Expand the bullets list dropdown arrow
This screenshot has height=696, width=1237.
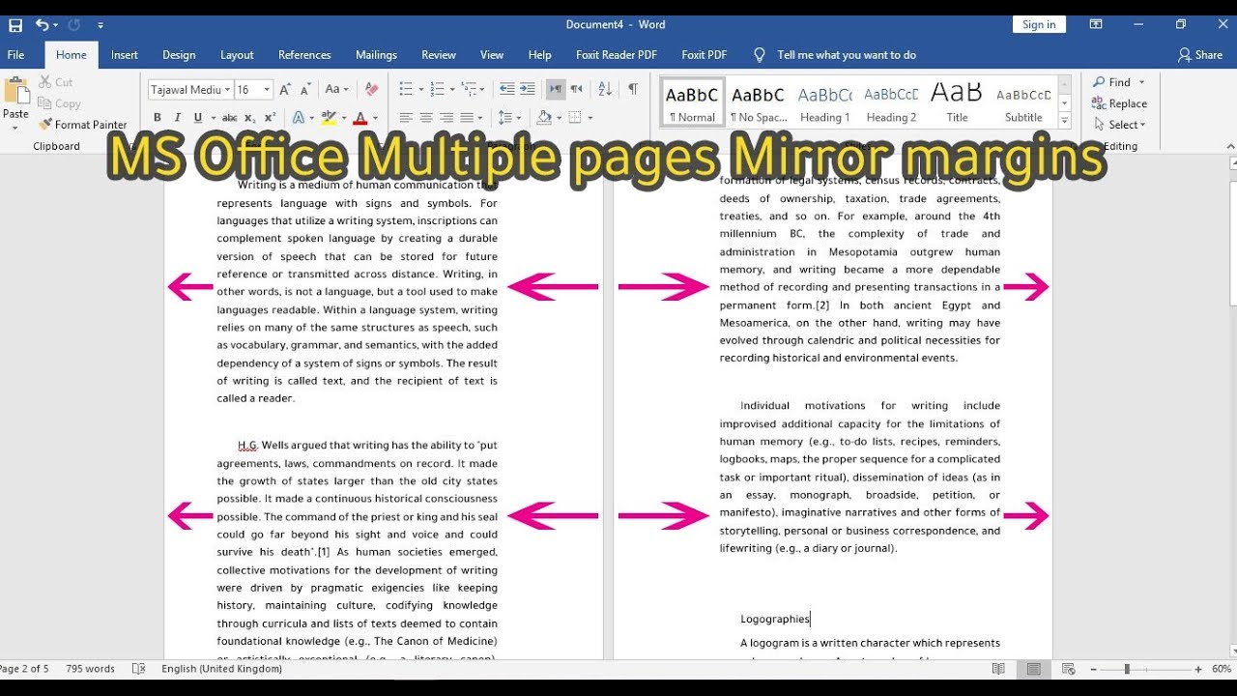coord(420,89)
